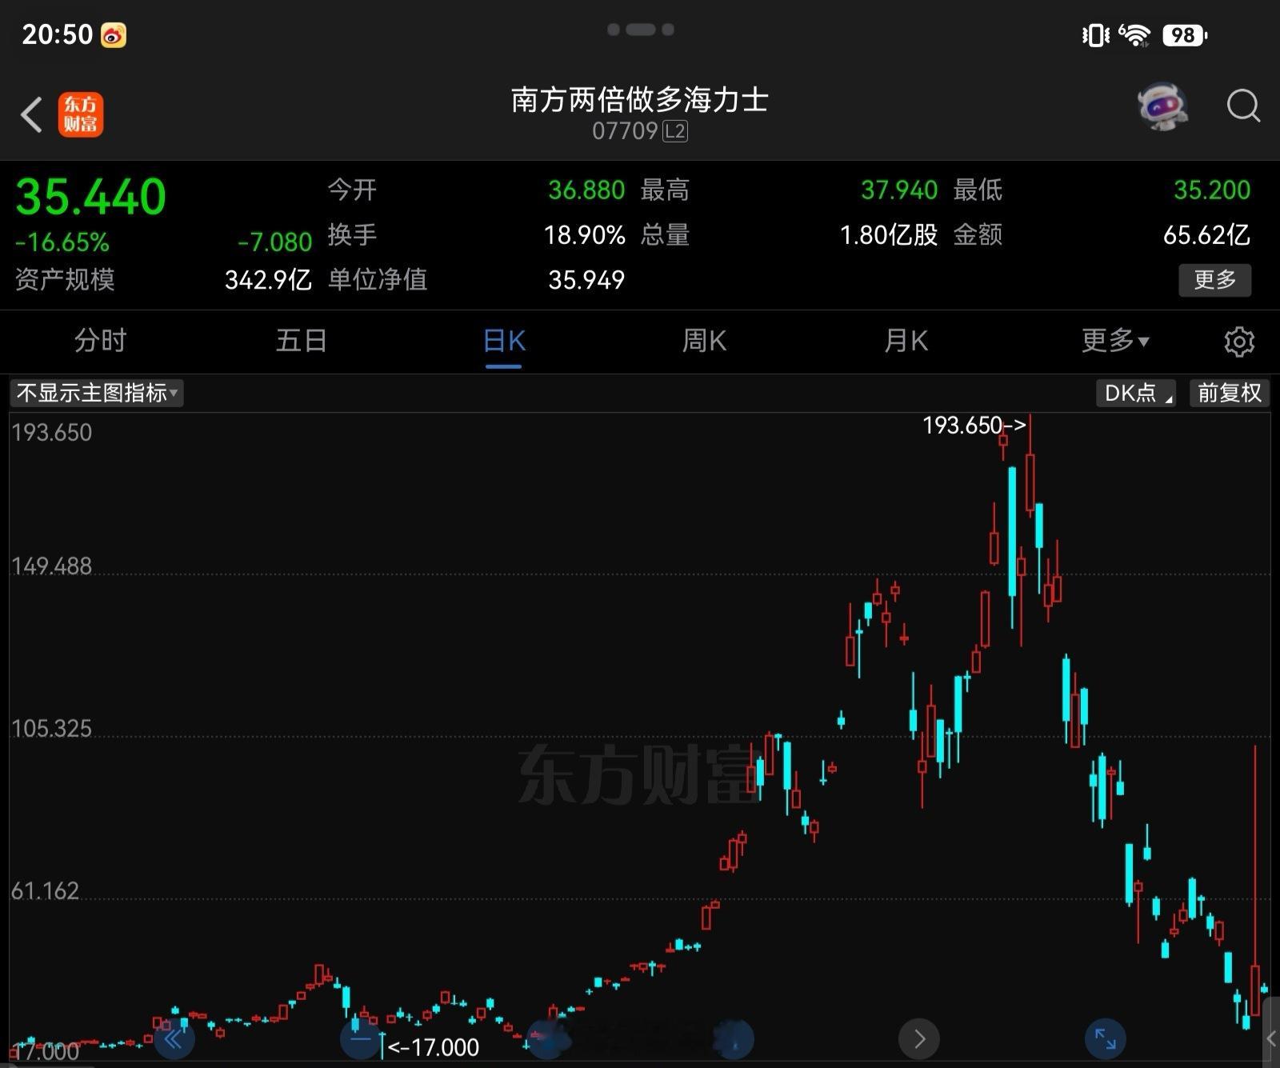This screenshot has width=1280, height=1068.
Task: Tap the change percent -16.65%
Action: (x=62, y=242)
